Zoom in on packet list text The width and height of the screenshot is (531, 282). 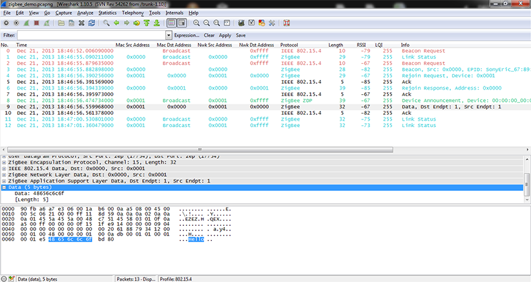tap(196, 23)
